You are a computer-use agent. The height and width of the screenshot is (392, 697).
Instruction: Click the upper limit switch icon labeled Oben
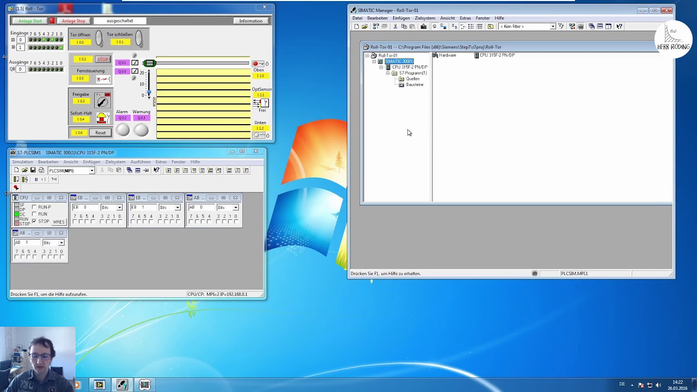tap(258, 64)
